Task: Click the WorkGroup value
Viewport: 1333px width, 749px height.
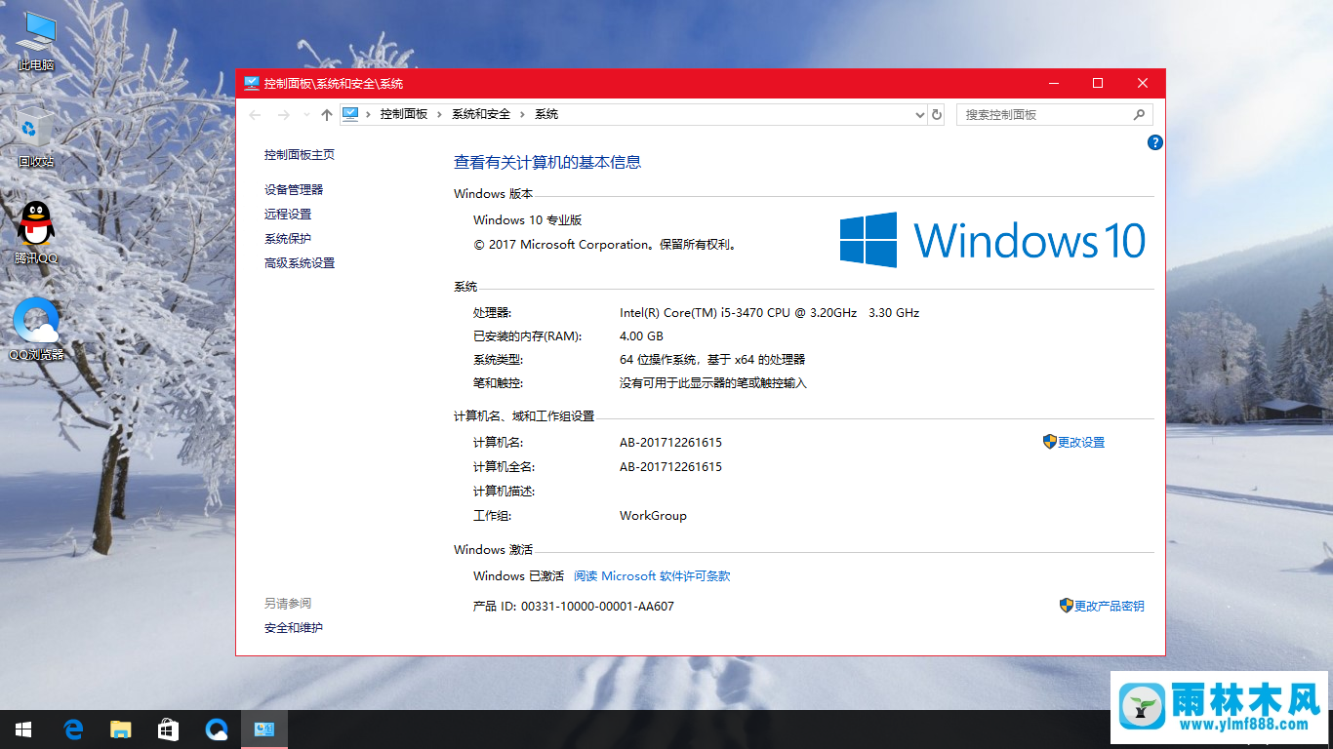Action: coord(653,516)
